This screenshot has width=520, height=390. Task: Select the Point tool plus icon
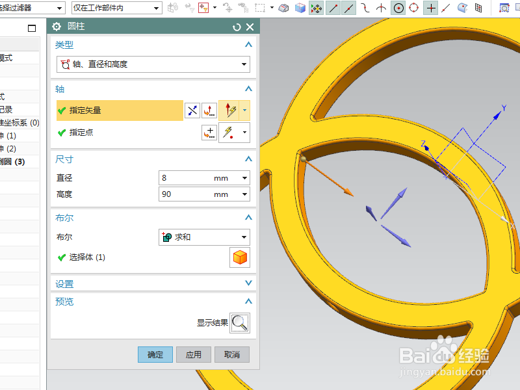tap(430, 8)
